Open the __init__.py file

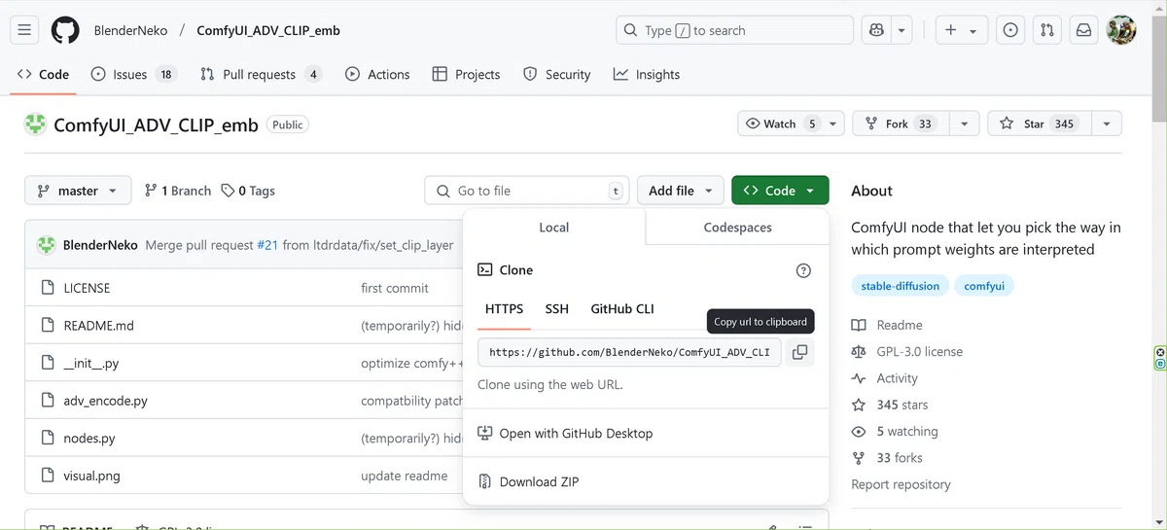tap(90, 363)
